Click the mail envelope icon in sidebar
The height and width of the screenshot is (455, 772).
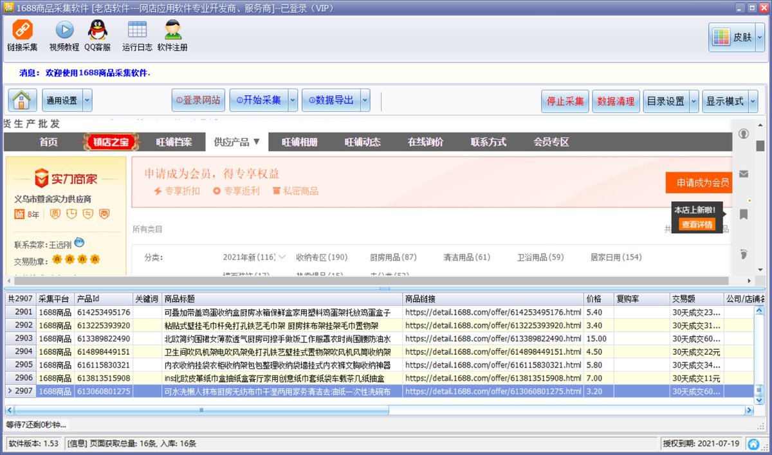[x=743, y=174]
